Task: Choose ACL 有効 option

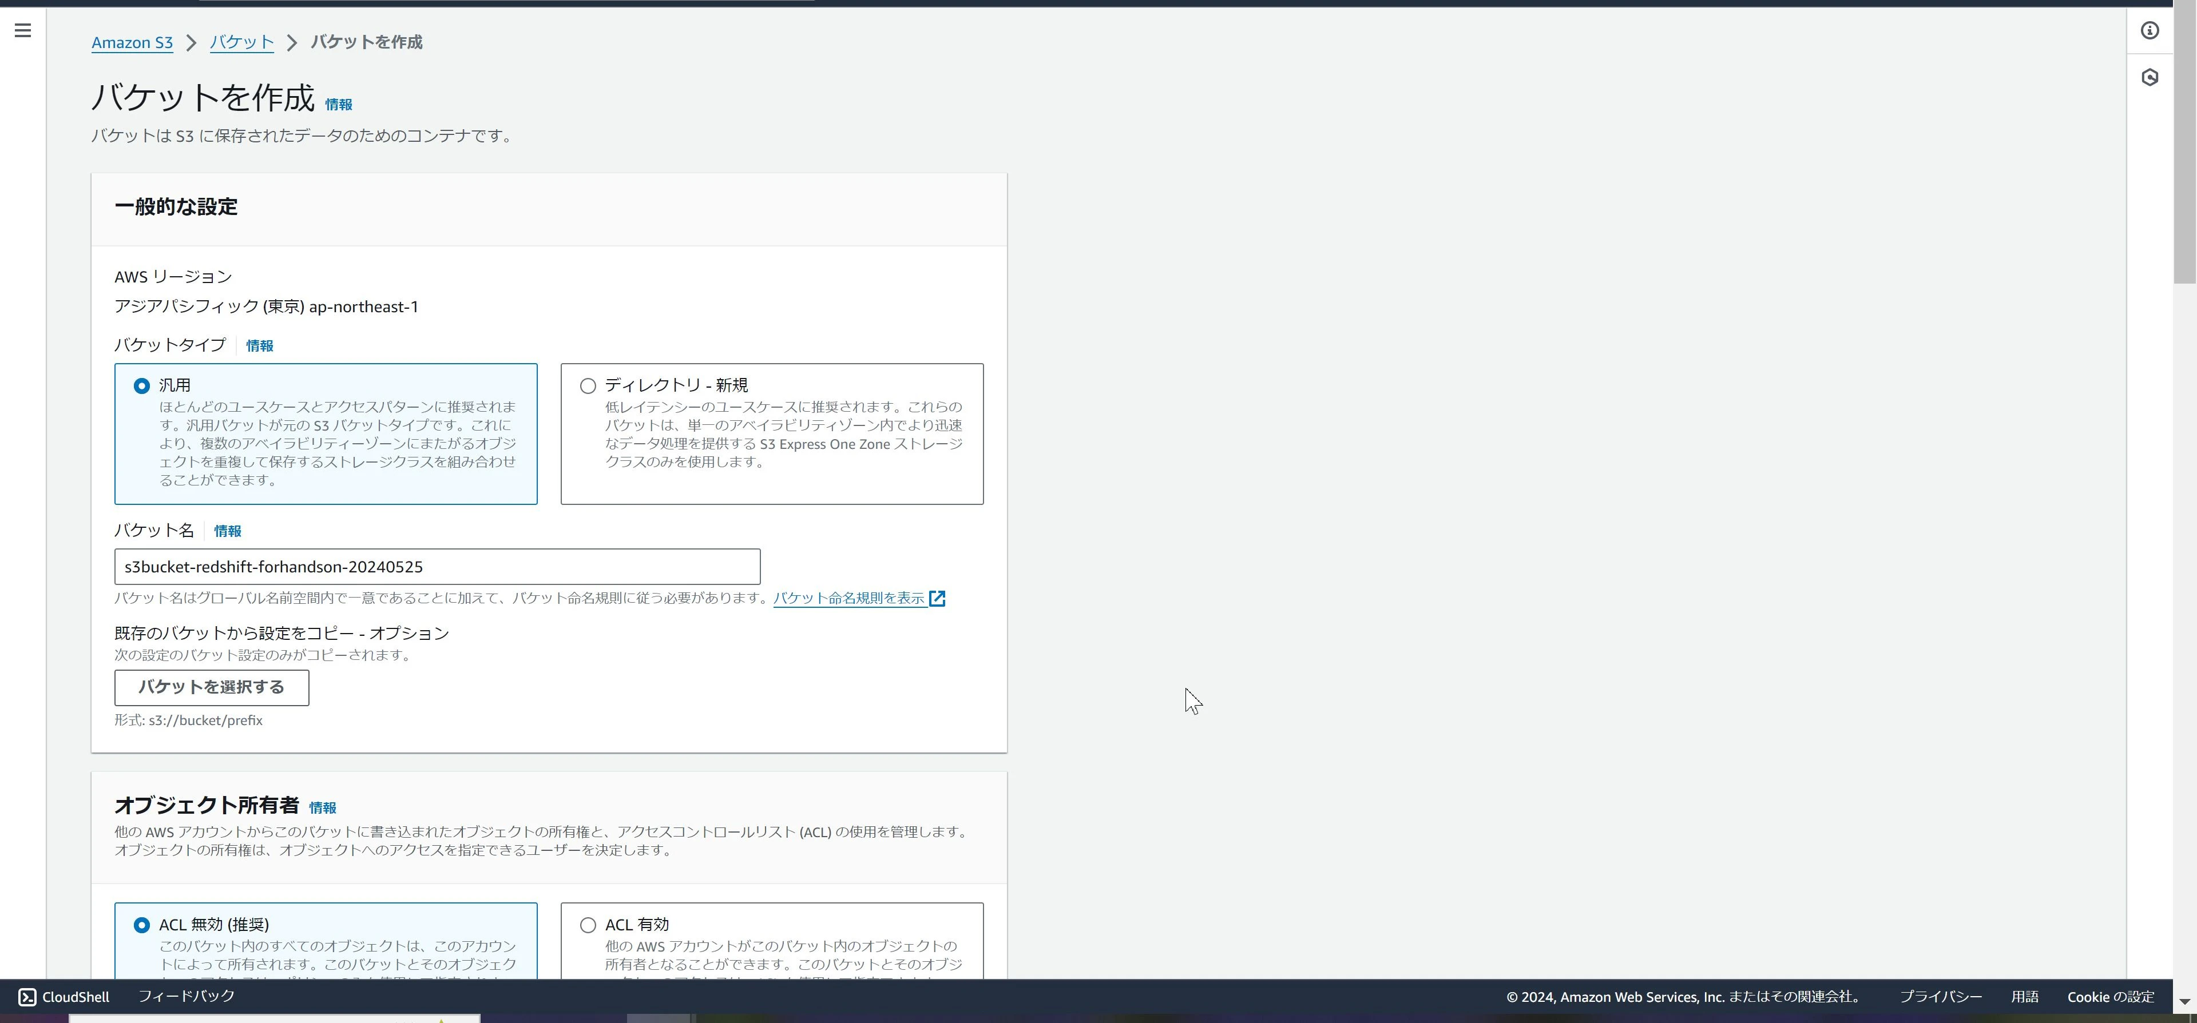Action: (588, 925)
